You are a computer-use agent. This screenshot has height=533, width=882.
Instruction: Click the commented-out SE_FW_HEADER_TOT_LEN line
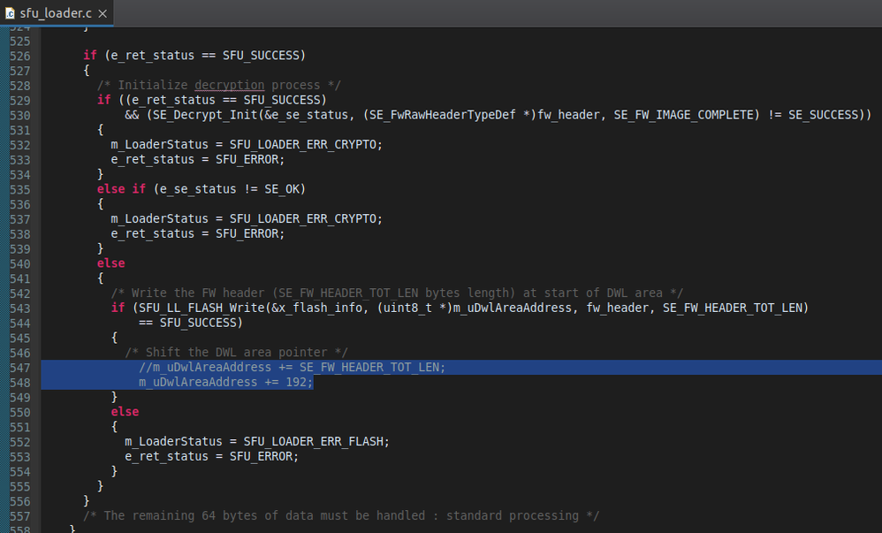(292, 367)
